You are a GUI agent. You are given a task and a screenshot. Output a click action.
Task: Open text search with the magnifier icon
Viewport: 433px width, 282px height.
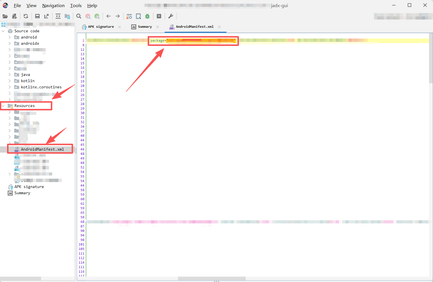[79, 16]
